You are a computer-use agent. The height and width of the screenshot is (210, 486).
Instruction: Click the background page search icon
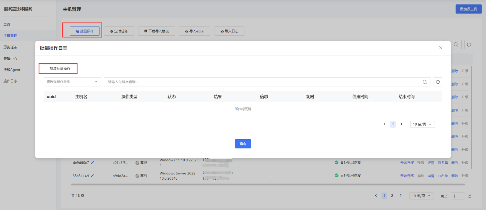point(456,45)
